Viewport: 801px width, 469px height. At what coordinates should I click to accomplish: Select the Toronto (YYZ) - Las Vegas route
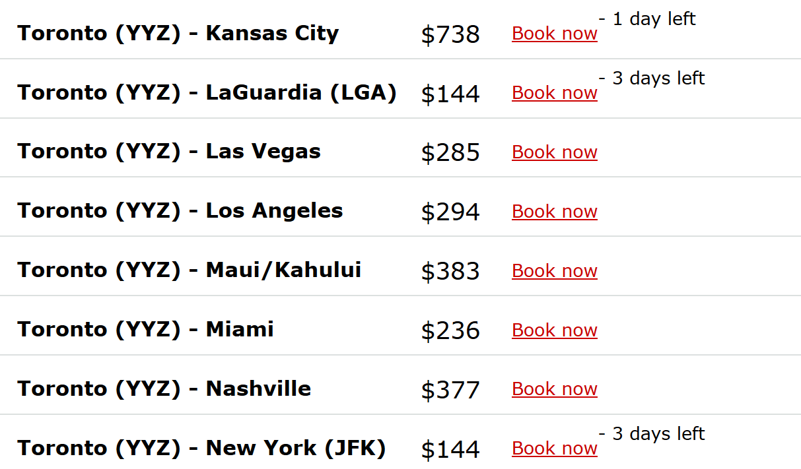click(x=170, y=151)
